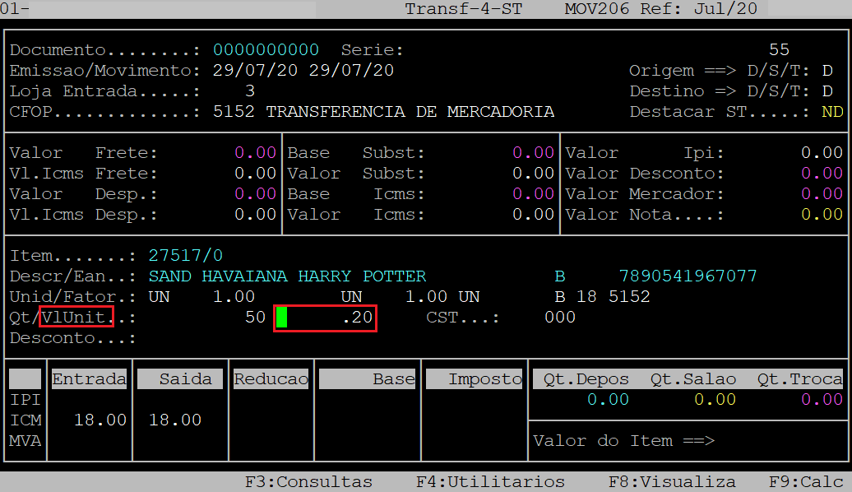
Task: Click the F3:Consultas function key label
Action: 308,482
